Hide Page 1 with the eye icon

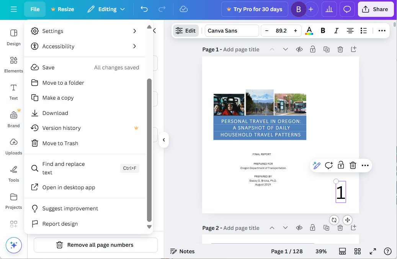click(299, 49)
